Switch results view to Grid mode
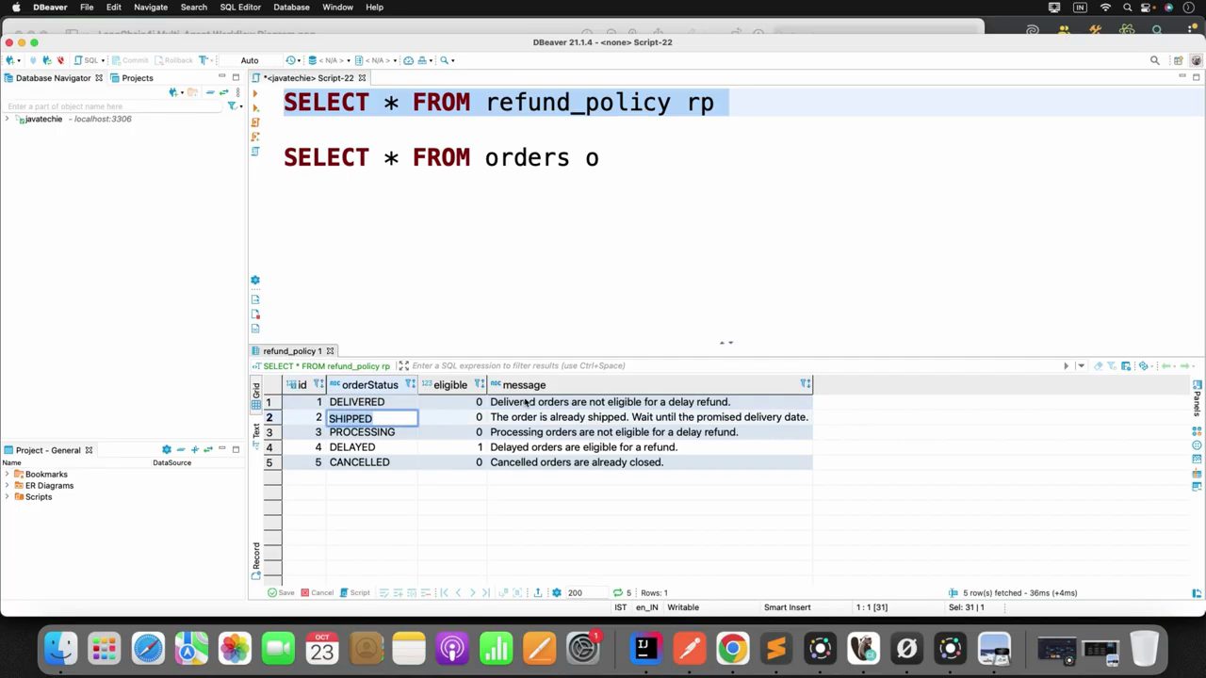The height and width of the screenshot is (678, 1206). (255, 395)
